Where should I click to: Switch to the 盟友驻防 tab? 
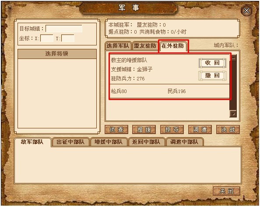coord(145,46)
